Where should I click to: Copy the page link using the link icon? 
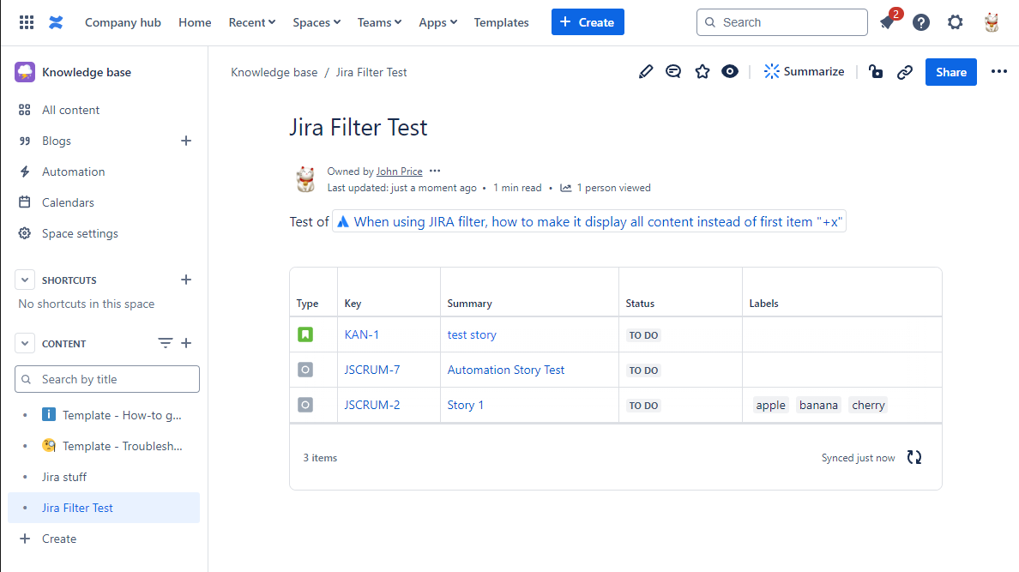[x=905, y=72]
